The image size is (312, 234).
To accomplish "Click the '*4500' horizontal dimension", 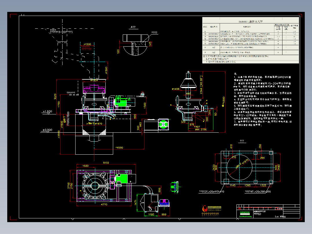I will 119,148.
